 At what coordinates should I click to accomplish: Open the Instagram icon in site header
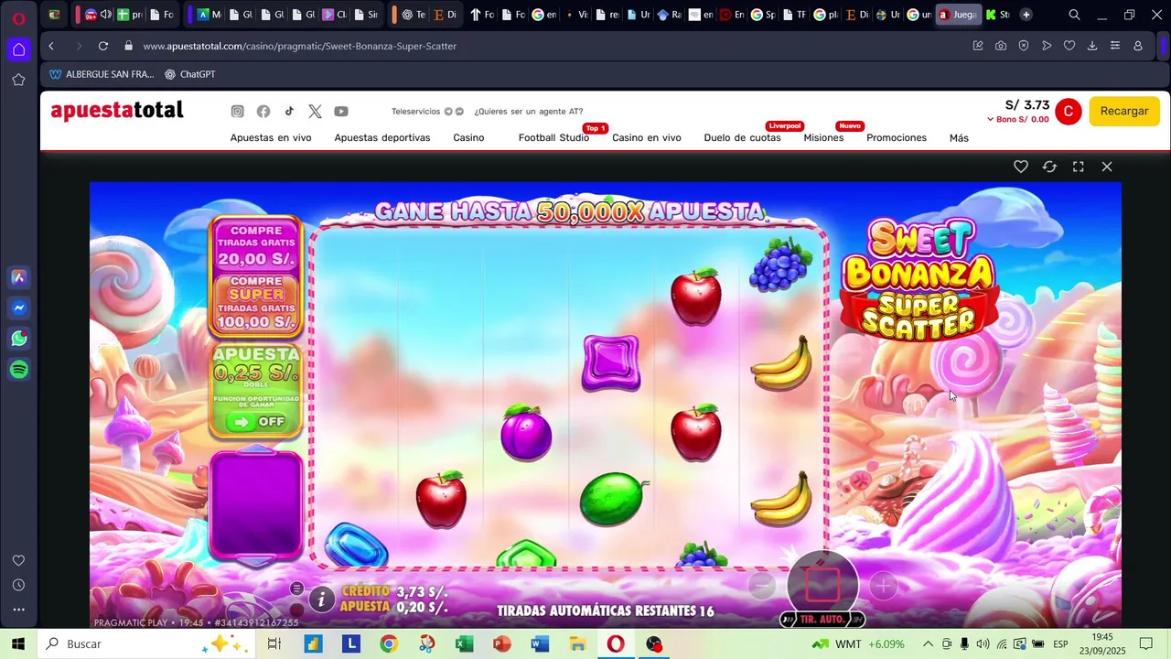pyautogui.click(x=237, y=112)
